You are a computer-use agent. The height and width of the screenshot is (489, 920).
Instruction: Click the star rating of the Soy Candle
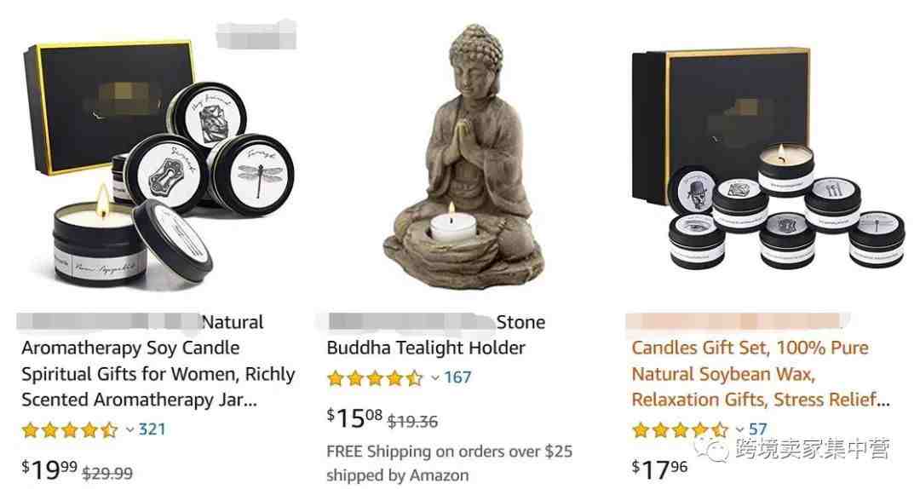coord(70,429)
